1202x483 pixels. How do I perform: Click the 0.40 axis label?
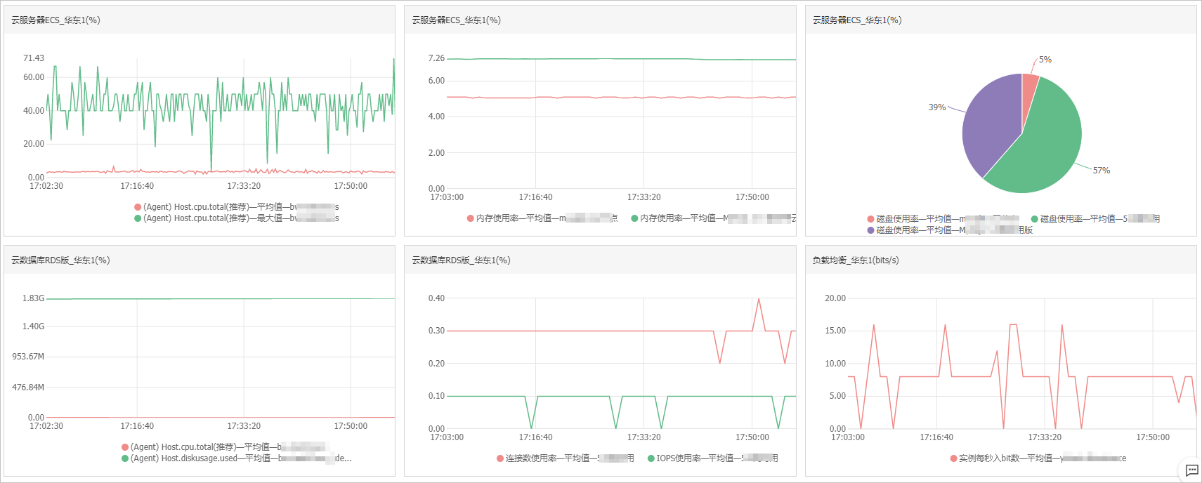point(436,298)
